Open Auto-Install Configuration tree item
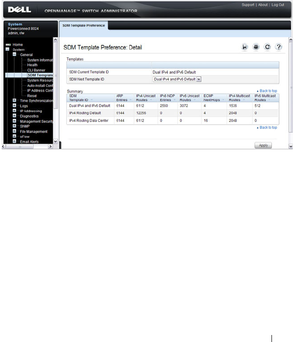This screenshot has width=299, height=342. pyautogui.click(x=40, y=86)
